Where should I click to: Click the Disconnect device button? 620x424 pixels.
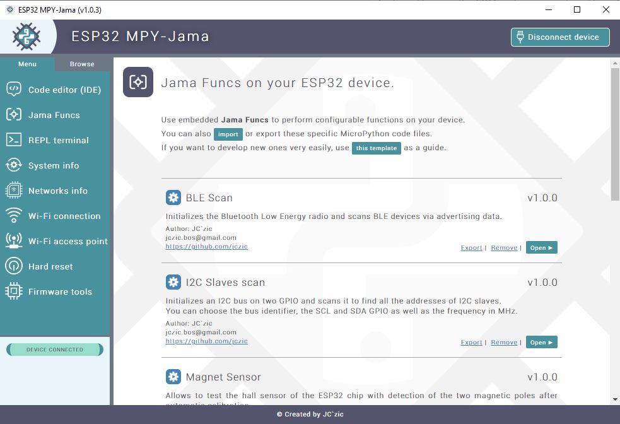pyautogui.click(x=560, y=37)
